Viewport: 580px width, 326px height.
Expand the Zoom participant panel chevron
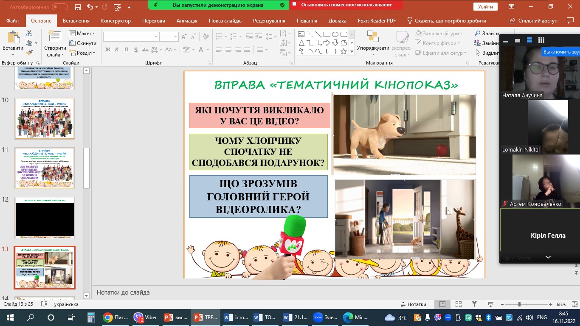point(548,257)
